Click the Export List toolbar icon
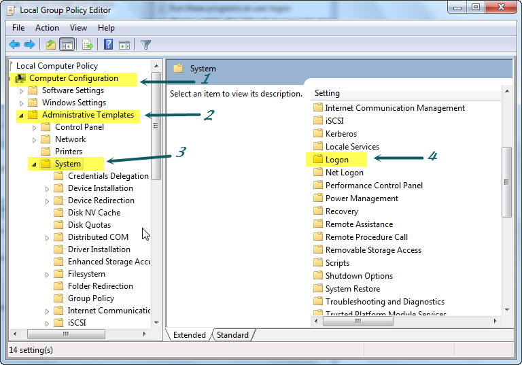Viewport: 522px width, 365px height. [x=88, y=44]
